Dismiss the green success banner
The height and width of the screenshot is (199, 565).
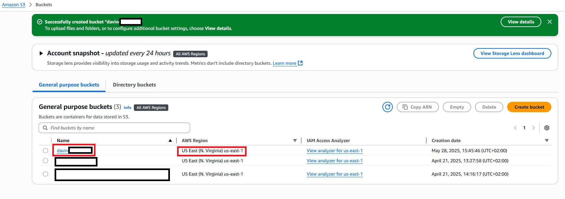550,22
